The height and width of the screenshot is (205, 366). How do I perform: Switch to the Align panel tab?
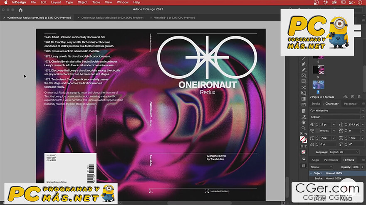(x=315, y=160)
